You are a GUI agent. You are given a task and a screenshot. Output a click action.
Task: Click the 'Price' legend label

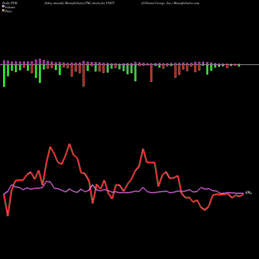[x=8, y=11]
